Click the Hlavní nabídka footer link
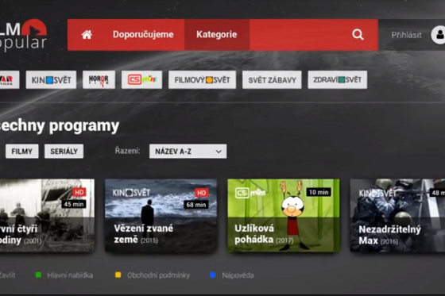 pyautogui.click(x=70, y=275)
